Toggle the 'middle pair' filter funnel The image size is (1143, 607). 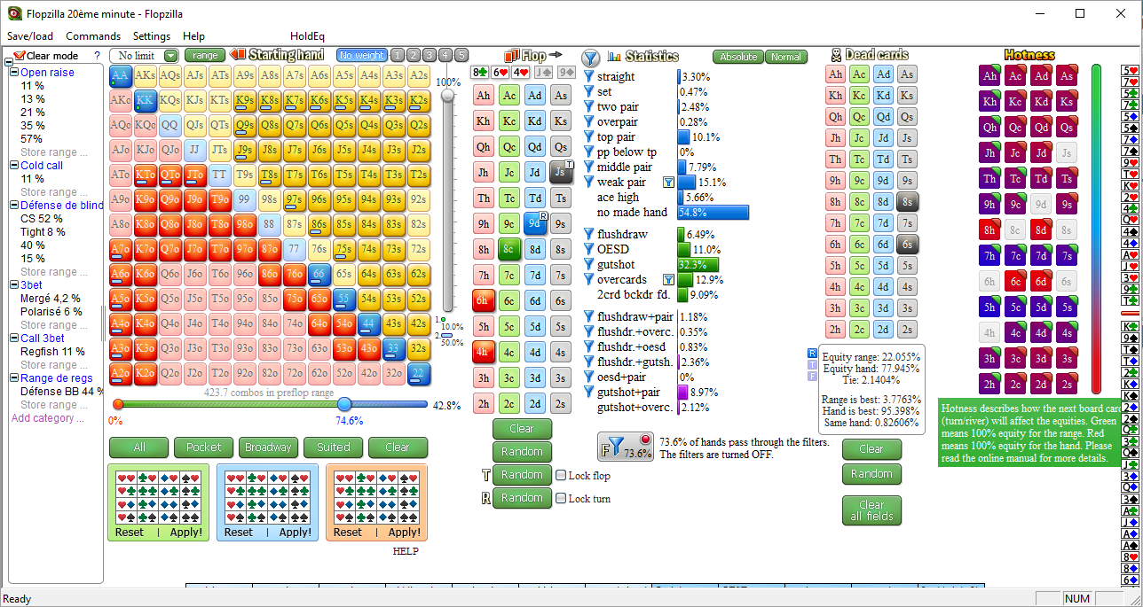click(x=588, y=167)
